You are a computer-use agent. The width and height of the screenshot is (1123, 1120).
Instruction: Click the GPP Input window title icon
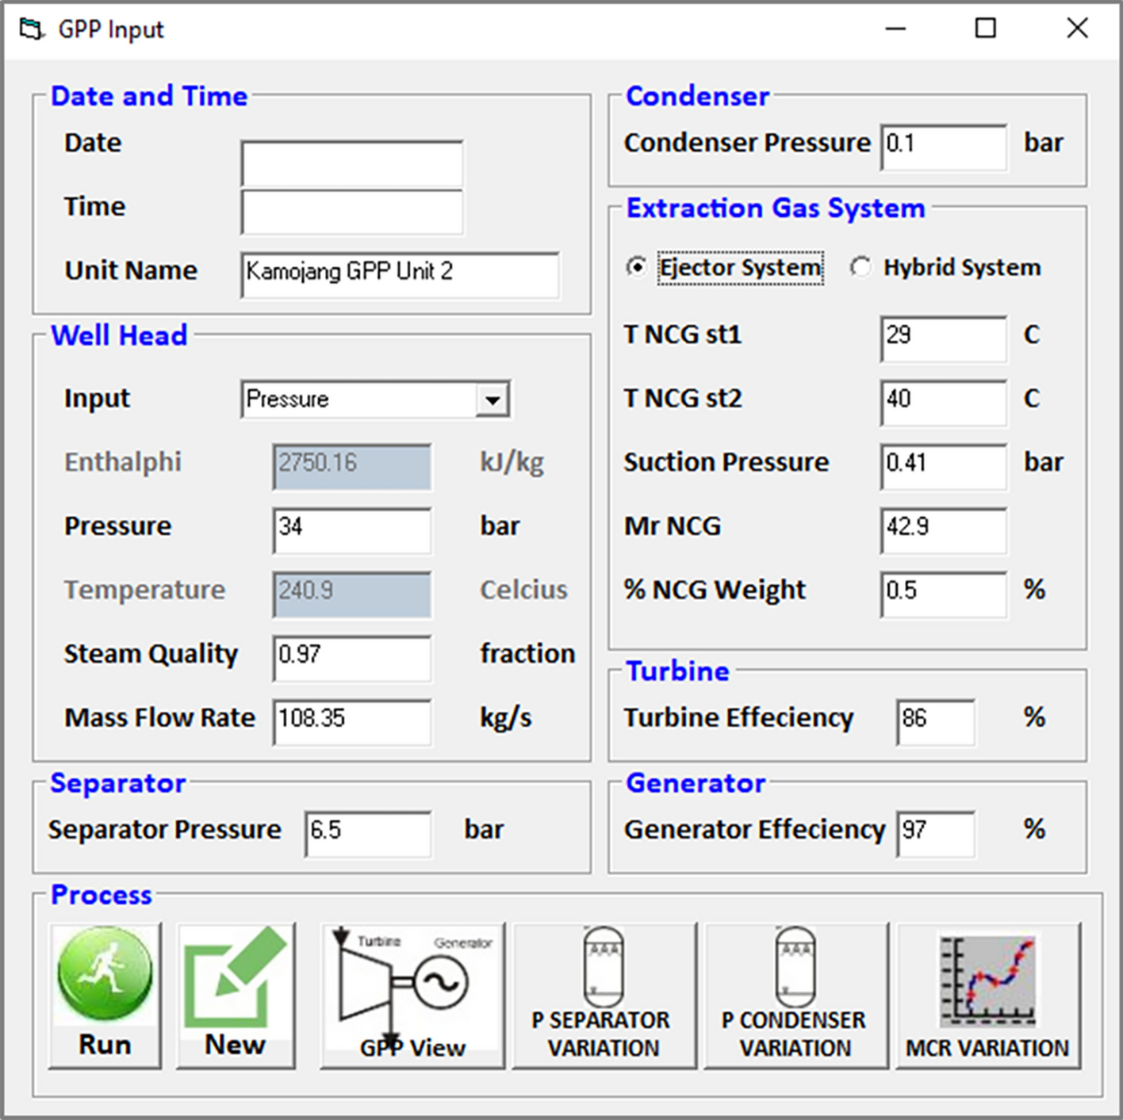(32, 29)
